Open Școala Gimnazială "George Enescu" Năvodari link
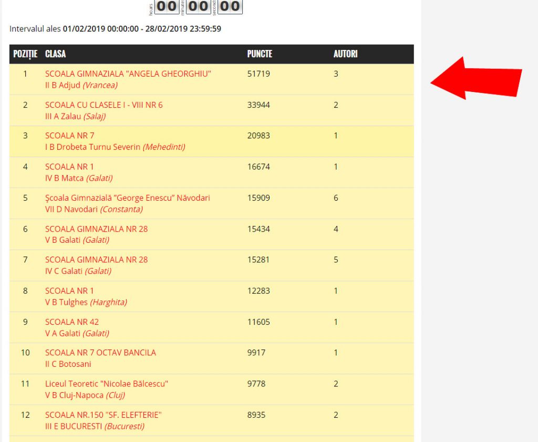This screenshot has width=538, height=442. [x=127, y=203]
